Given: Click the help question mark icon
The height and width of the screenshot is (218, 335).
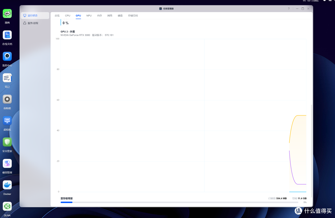Looking at the screenshot, I should point(289,9).
